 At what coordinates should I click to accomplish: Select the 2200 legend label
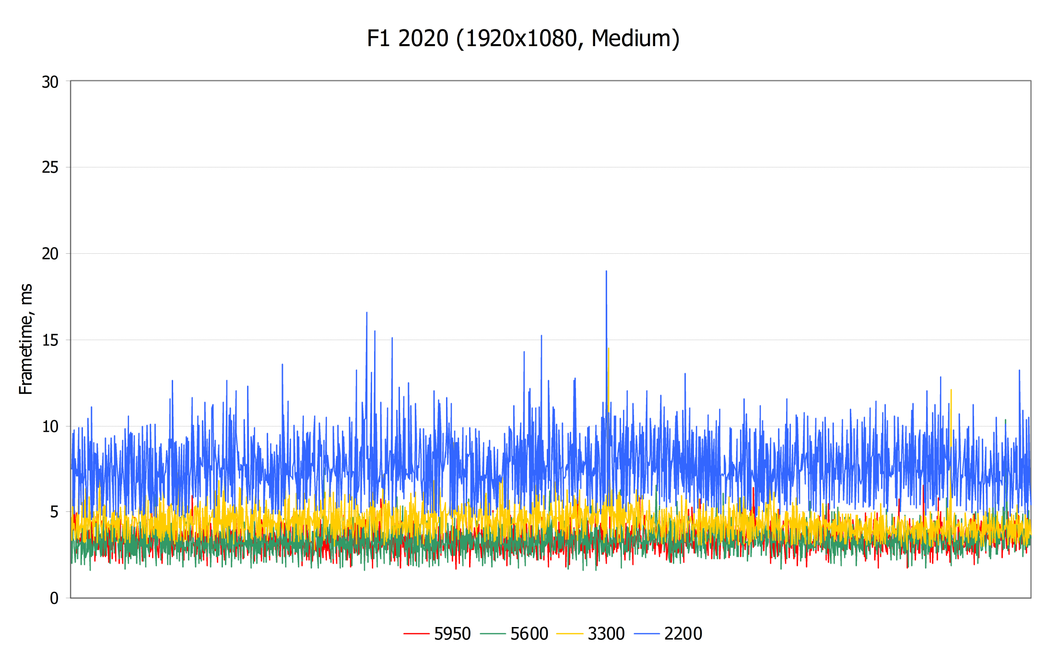(x=683, y=634)
